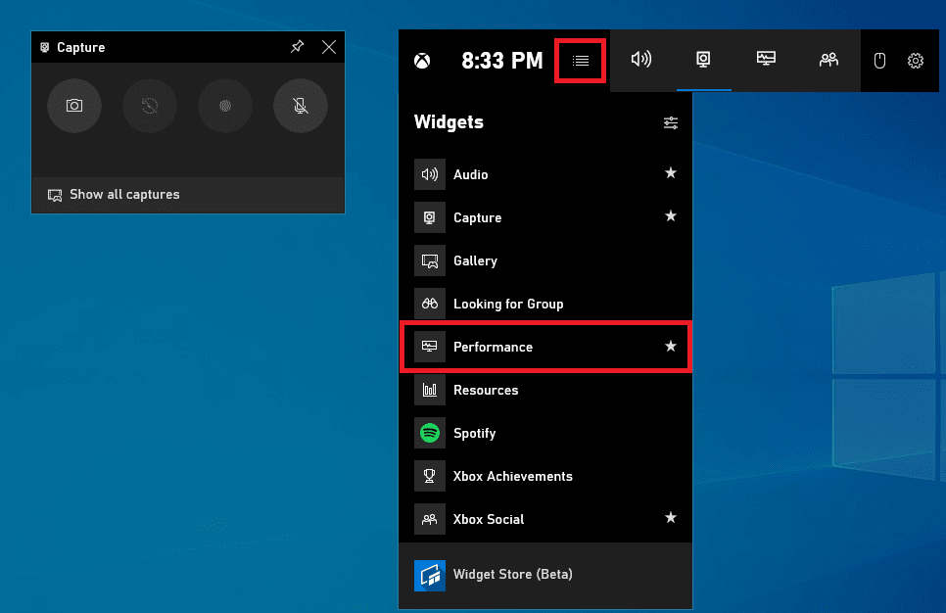Click the Xbox logo icon
The image size is (946, 613).
[422, 61]
